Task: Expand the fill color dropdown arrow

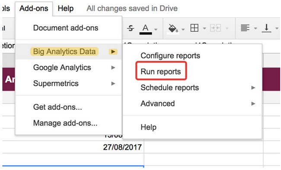Action: pyautogui.click(x=183, y=29)
